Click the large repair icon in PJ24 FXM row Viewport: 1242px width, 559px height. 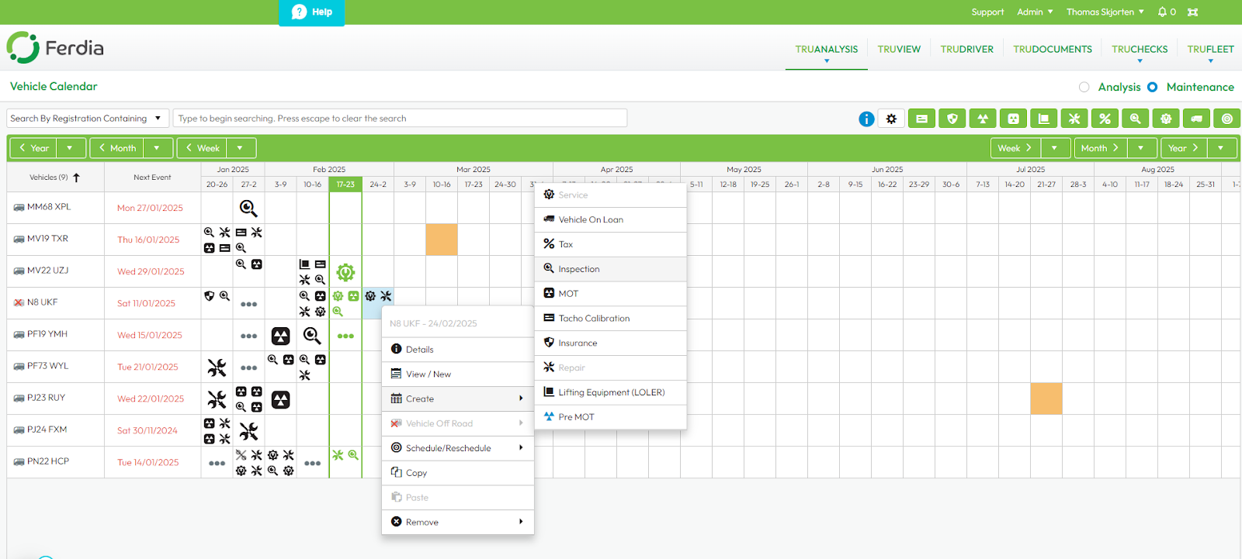[x=248, y=431]
